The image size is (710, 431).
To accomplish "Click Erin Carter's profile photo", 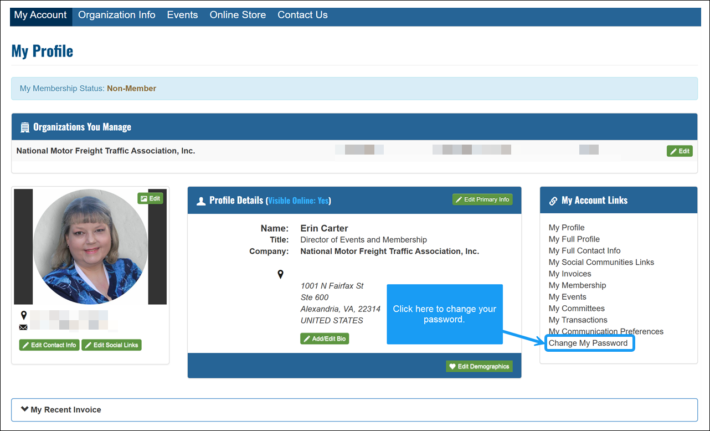I will (90, 247).
